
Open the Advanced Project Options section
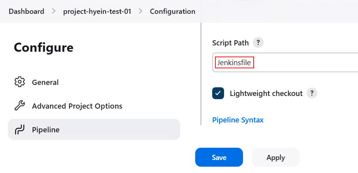click(x=77, y=106)
